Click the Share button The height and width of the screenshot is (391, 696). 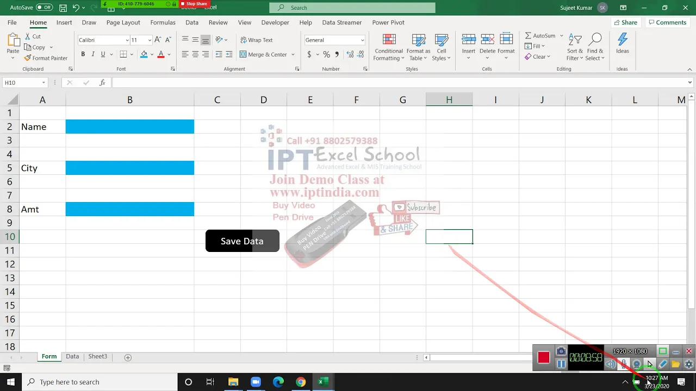pos(625,22)
